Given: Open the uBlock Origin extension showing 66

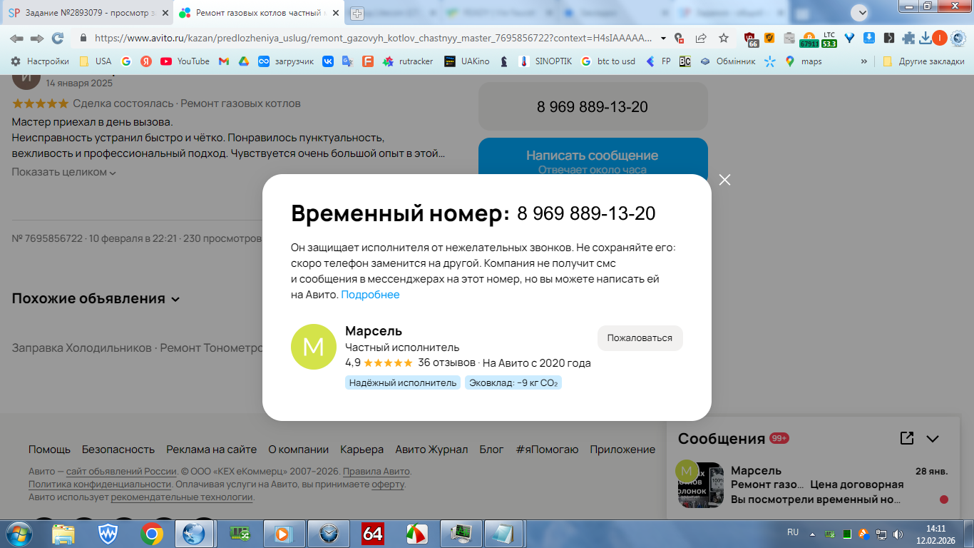Looking at the screenshot, I should click(751, 39).
